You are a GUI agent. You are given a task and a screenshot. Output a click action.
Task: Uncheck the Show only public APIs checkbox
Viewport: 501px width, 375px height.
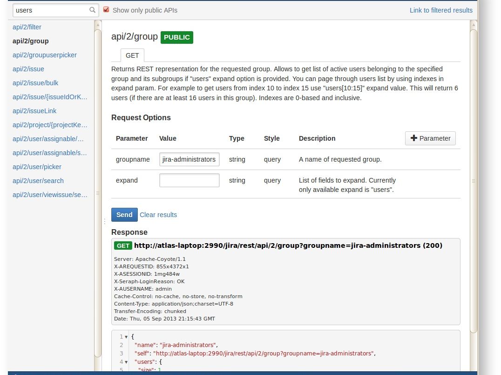click(x=106, y=9)
